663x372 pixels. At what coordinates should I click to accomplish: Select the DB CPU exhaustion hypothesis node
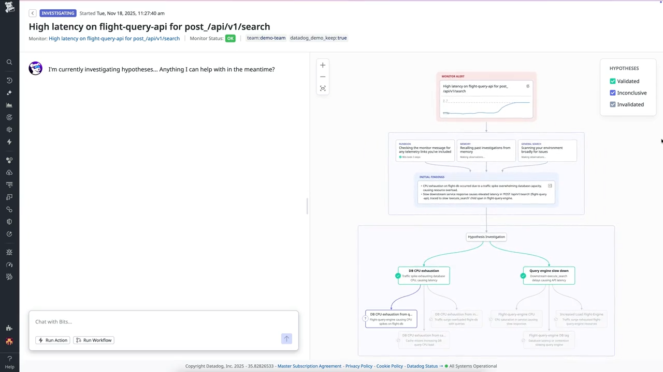coord(424,275)
